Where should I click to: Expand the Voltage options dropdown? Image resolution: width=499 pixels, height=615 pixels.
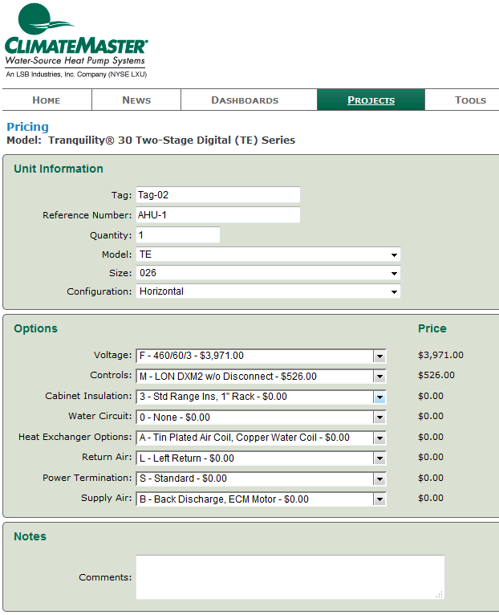tap(261, 356)
